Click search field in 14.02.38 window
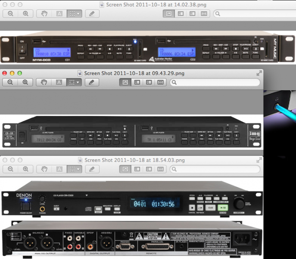 tap(255, 14)
